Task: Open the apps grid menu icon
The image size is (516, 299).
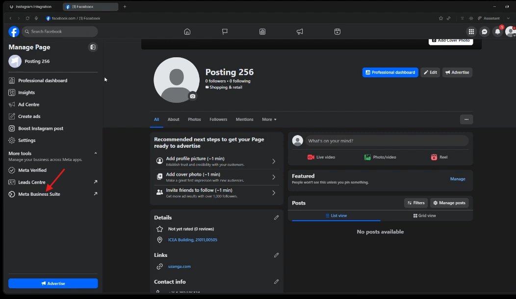Action: pos(471,31)
